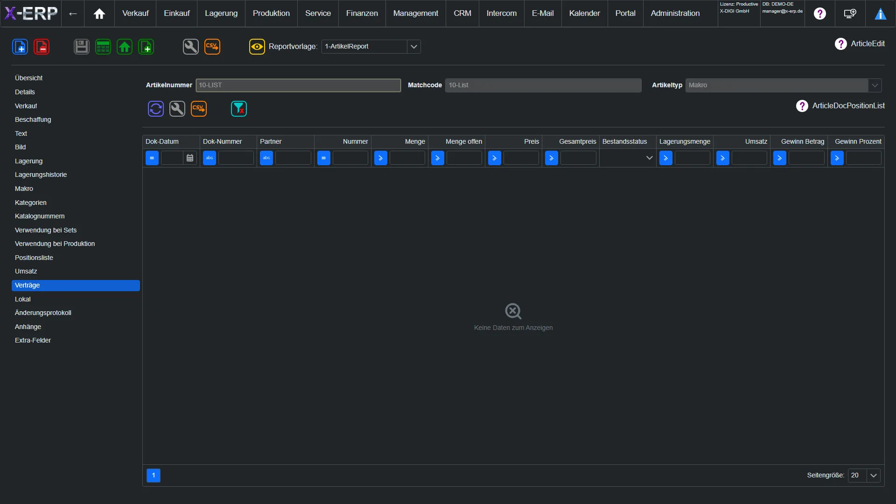Click the Matchcode input field
The image size is (896, 504).
[x=543, y=85]
